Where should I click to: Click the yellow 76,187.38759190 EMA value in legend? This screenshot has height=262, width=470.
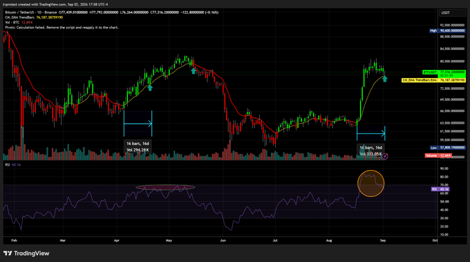50,17
